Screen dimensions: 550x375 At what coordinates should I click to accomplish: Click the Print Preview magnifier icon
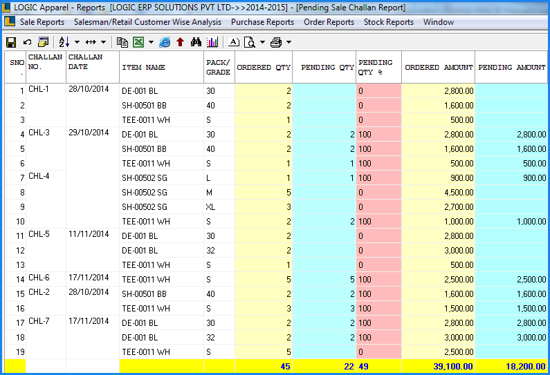coord(250,42)
